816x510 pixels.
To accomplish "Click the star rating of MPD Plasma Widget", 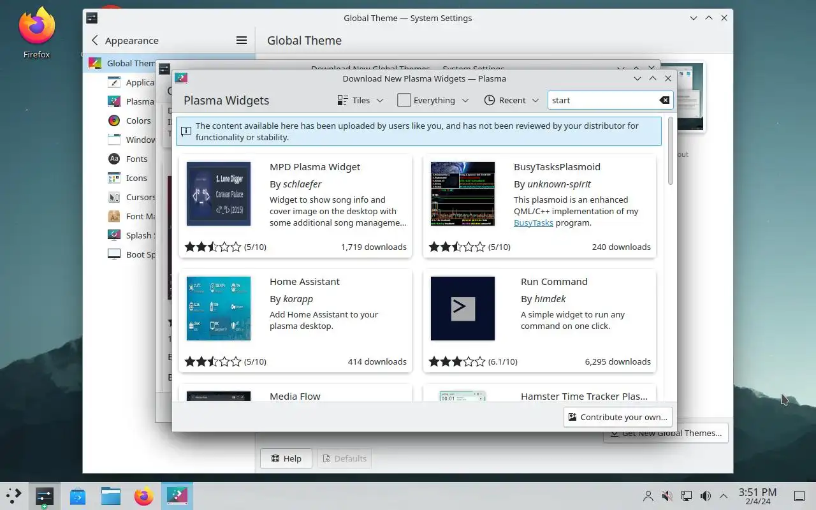I will click(x=213, y=247).
